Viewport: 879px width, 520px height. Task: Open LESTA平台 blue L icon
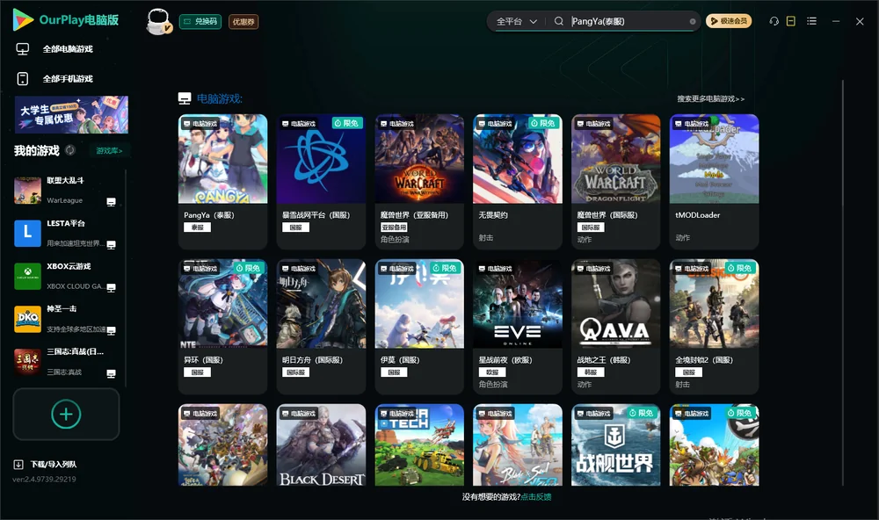tap(27, 233)
